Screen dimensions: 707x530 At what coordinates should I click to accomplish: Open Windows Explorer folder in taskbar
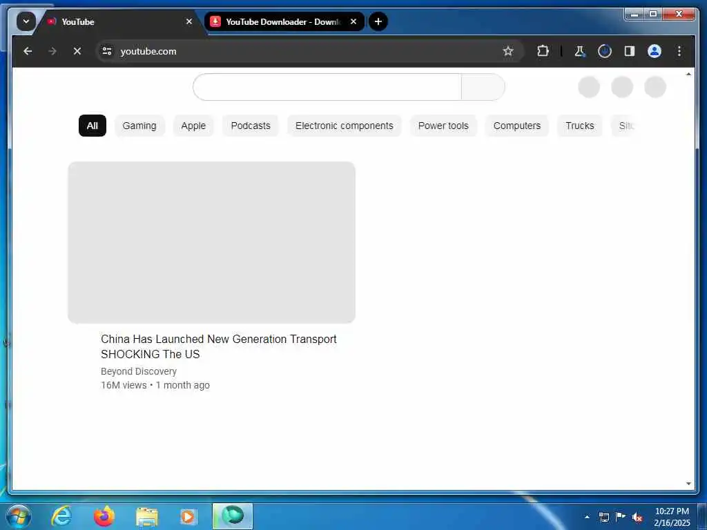[147, 517]
